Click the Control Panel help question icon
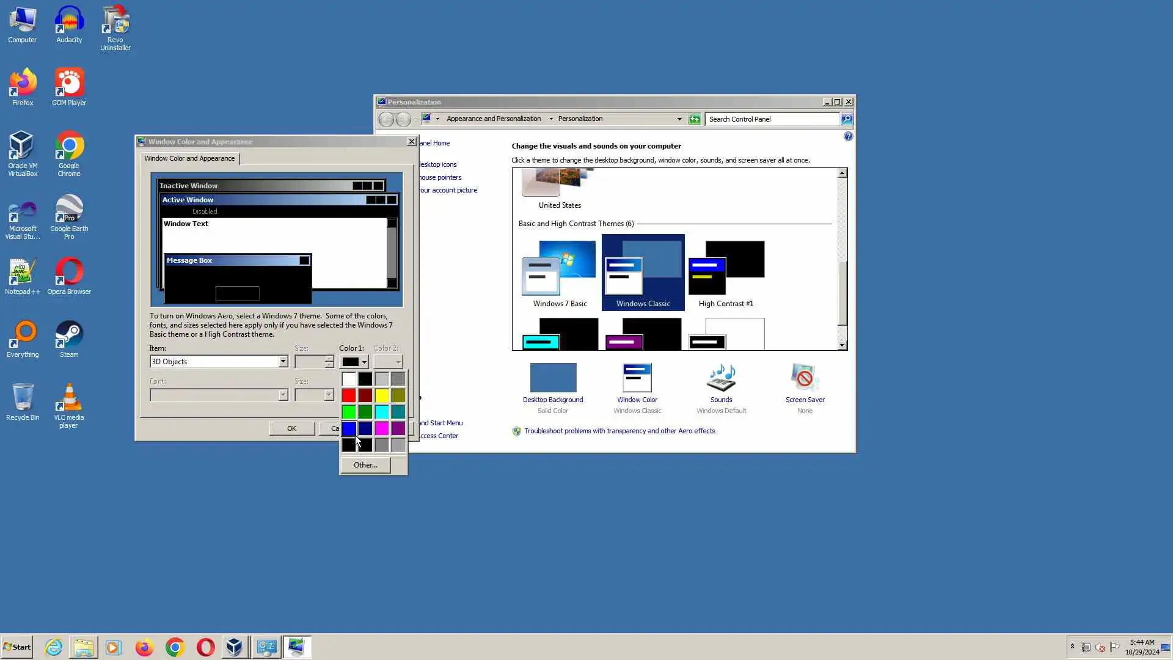 [x=848, y=137]
